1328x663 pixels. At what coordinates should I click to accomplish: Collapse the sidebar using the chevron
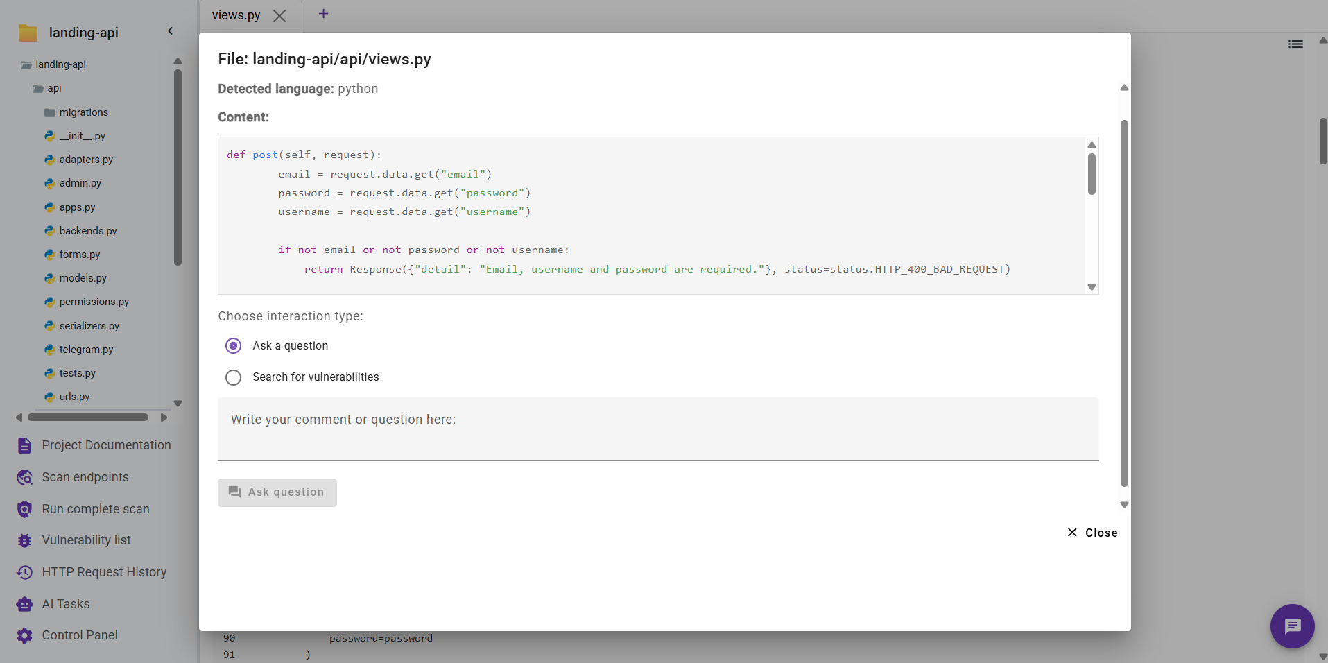[x=170, y=31]
